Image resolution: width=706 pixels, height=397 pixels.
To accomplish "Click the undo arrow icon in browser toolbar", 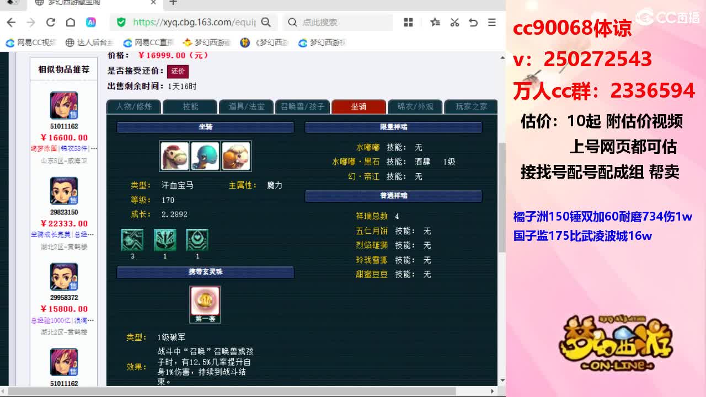I will point(473,23).
